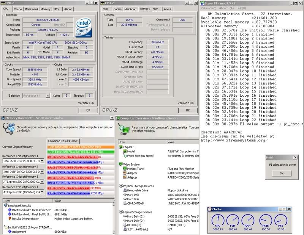Click the Item column header in Computer Overview

[x=142, y=142]
